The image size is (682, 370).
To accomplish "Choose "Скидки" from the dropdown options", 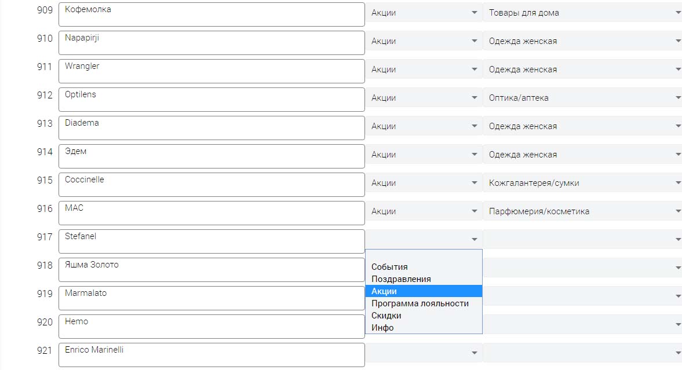I will click(386, 316).
